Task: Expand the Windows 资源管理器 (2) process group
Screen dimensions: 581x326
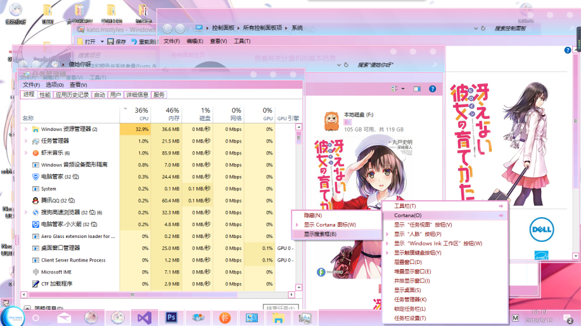Action: tap(26, 129)
